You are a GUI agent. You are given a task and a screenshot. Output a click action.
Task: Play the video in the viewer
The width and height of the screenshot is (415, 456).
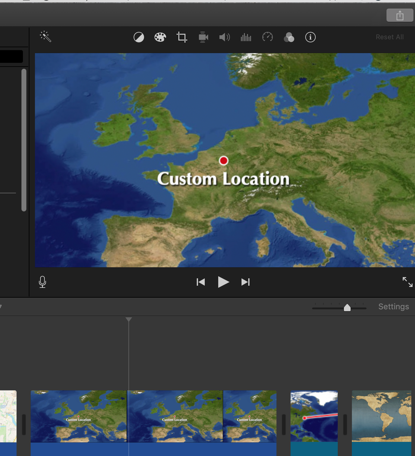point(223,282)
